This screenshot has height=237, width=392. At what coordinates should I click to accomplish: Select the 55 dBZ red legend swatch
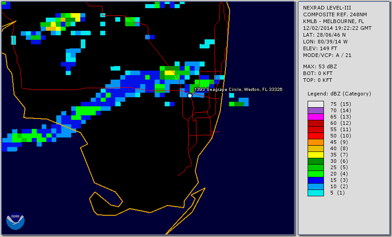315,130
